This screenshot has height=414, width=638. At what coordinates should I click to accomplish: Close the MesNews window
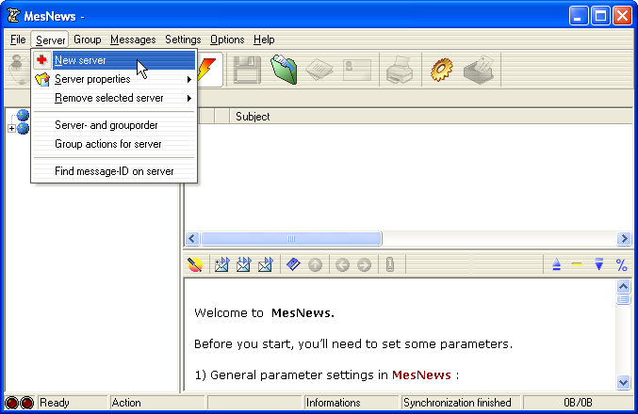(622, 16)
